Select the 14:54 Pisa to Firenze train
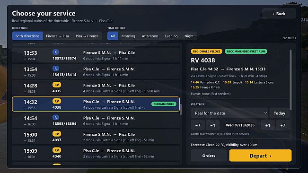This screenshot has height=173, width=308. coord(96,121)
